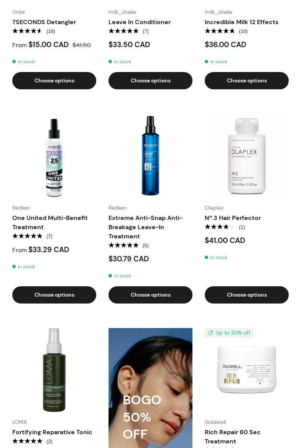Viewport: 301px width, 448px height.
Task: Click the Incredible Milk 12 Effects stars
Action: coord(220,31)
